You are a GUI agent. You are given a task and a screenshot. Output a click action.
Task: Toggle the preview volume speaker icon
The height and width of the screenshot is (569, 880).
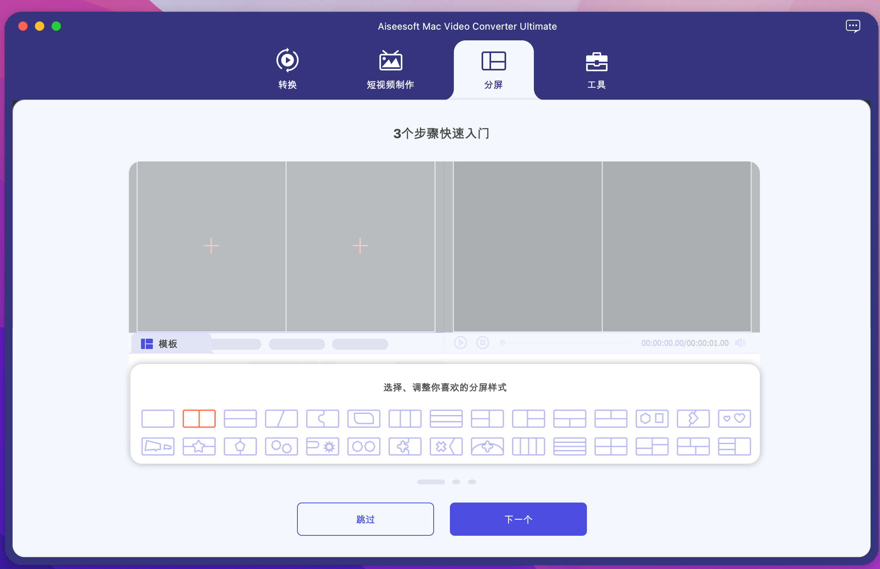click(740, 343)
